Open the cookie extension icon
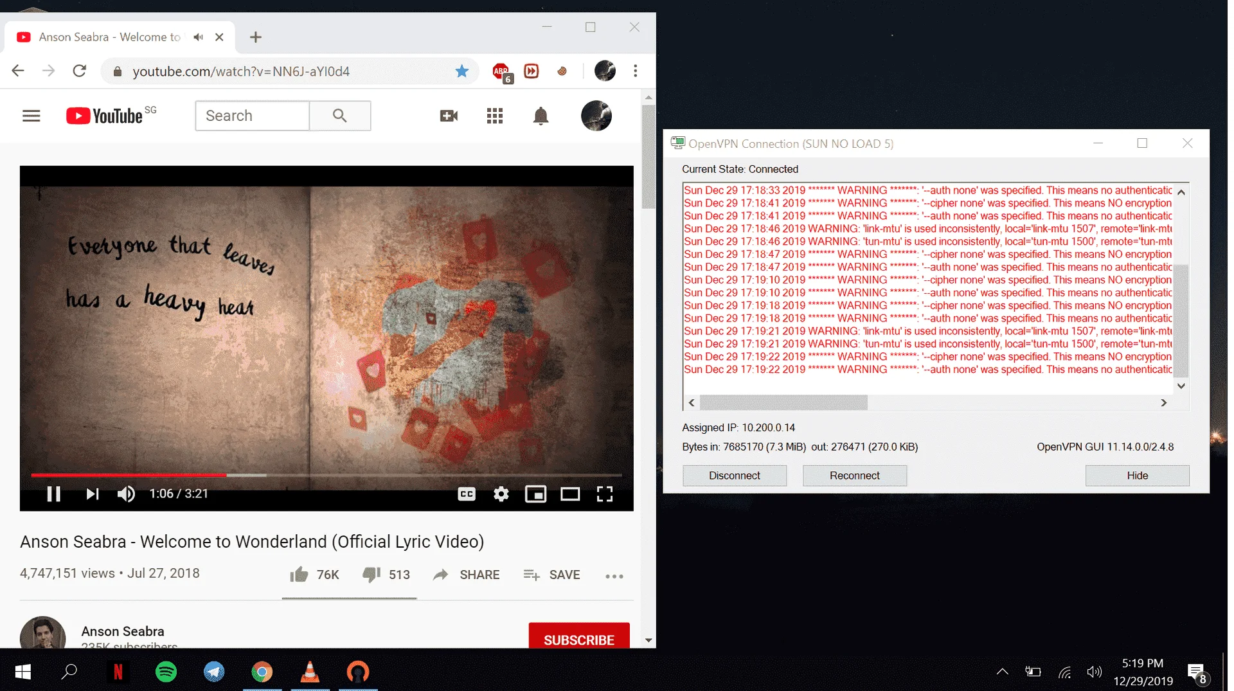 (x=562, y=71)
